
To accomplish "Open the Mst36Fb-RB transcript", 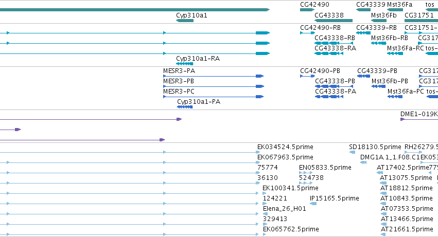I will pos(378,43).
